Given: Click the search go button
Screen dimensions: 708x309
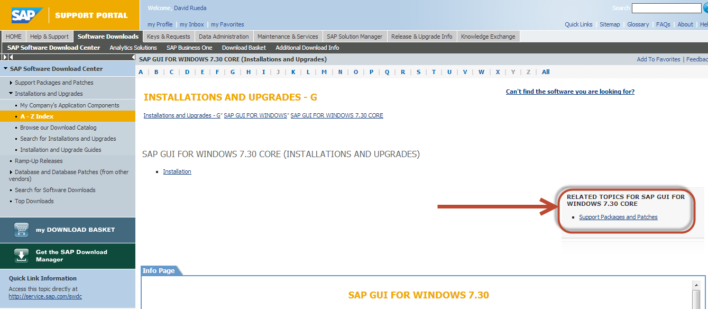Looking at the screenshot, I should pyautogui.click(x=706, y=8).
